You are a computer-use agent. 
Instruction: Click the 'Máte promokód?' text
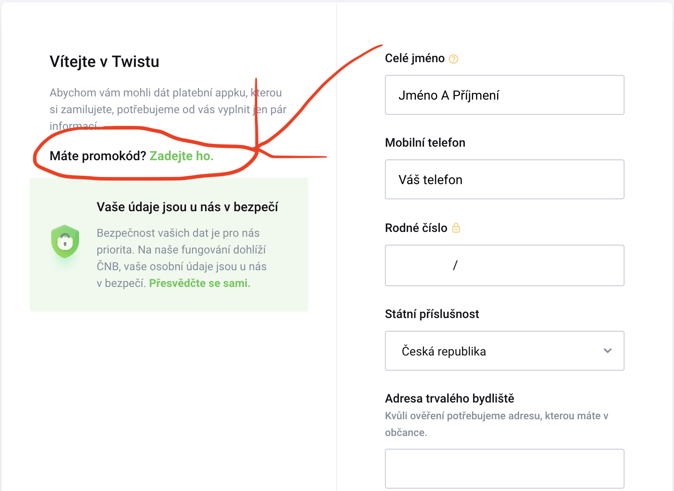(x=98, y=156)
